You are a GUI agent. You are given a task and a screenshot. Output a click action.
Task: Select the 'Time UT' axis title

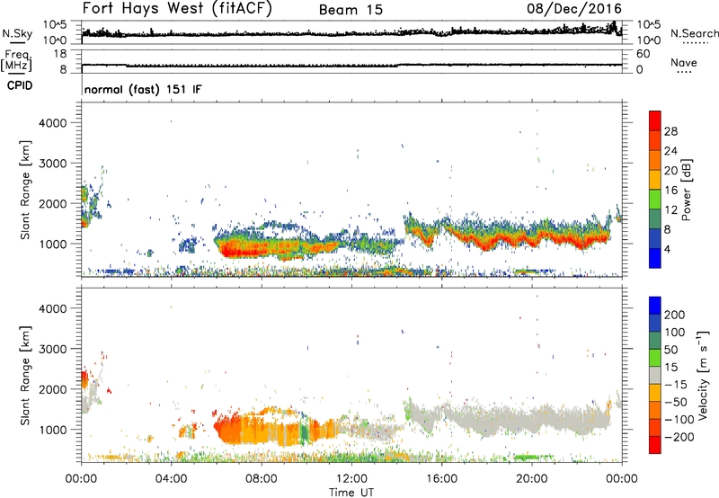[x=351, y=493]
